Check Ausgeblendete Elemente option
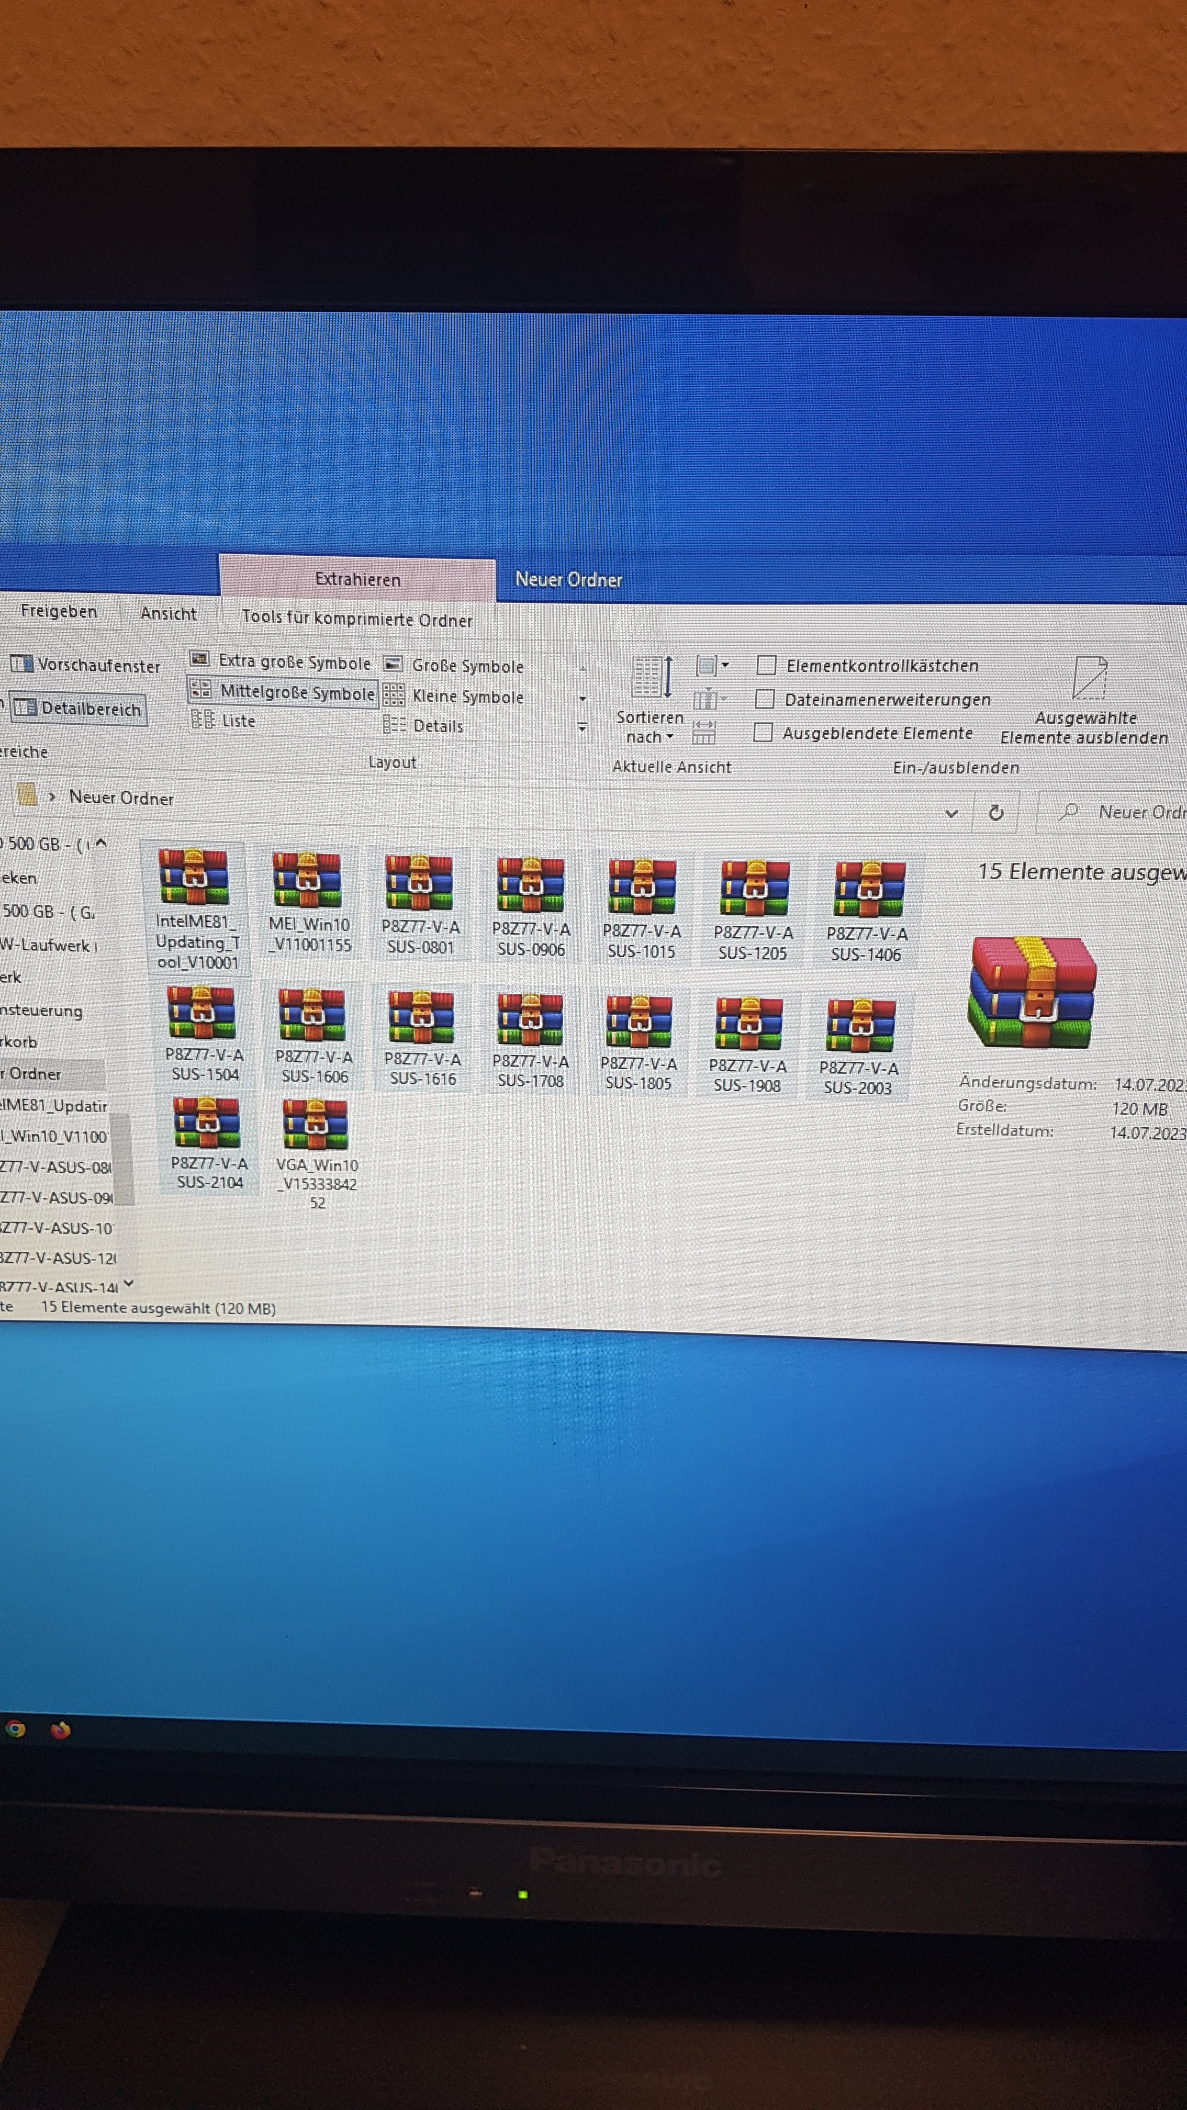 [763, 732]
